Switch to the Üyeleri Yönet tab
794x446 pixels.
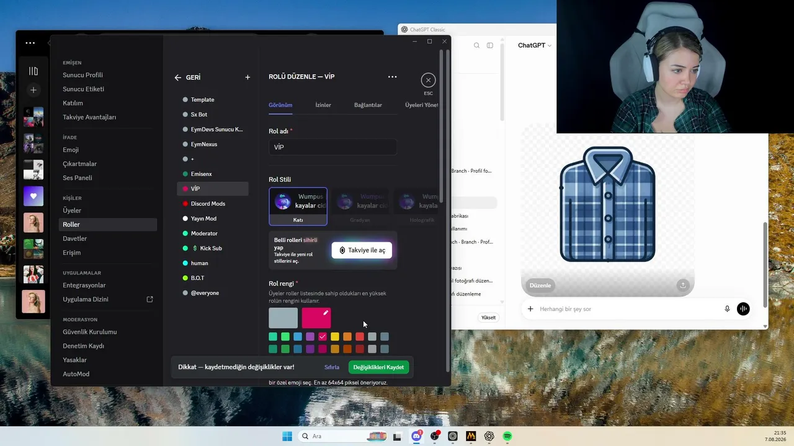pyautogui.click(x=422, y=105)
